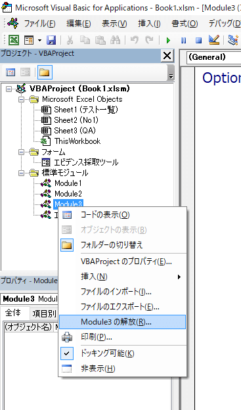Viewport: 241px width, 410px height.
Task: Select Sheet1 (テスト一覧) in the tree
Action: coord(86,110)
